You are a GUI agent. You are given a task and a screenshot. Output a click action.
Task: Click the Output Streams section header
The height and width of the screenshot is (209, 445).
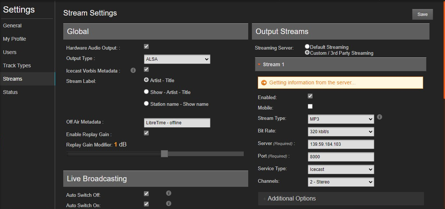click(340, 31)
